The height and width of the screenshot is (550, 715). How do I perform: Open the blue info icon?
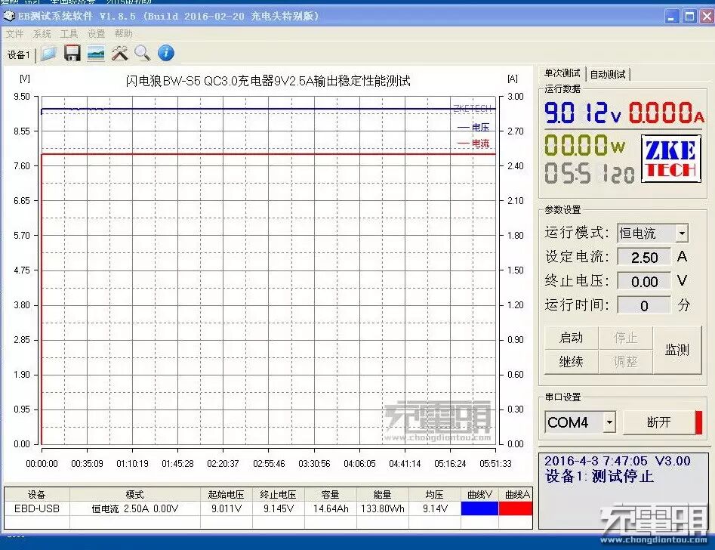[166, 54]
